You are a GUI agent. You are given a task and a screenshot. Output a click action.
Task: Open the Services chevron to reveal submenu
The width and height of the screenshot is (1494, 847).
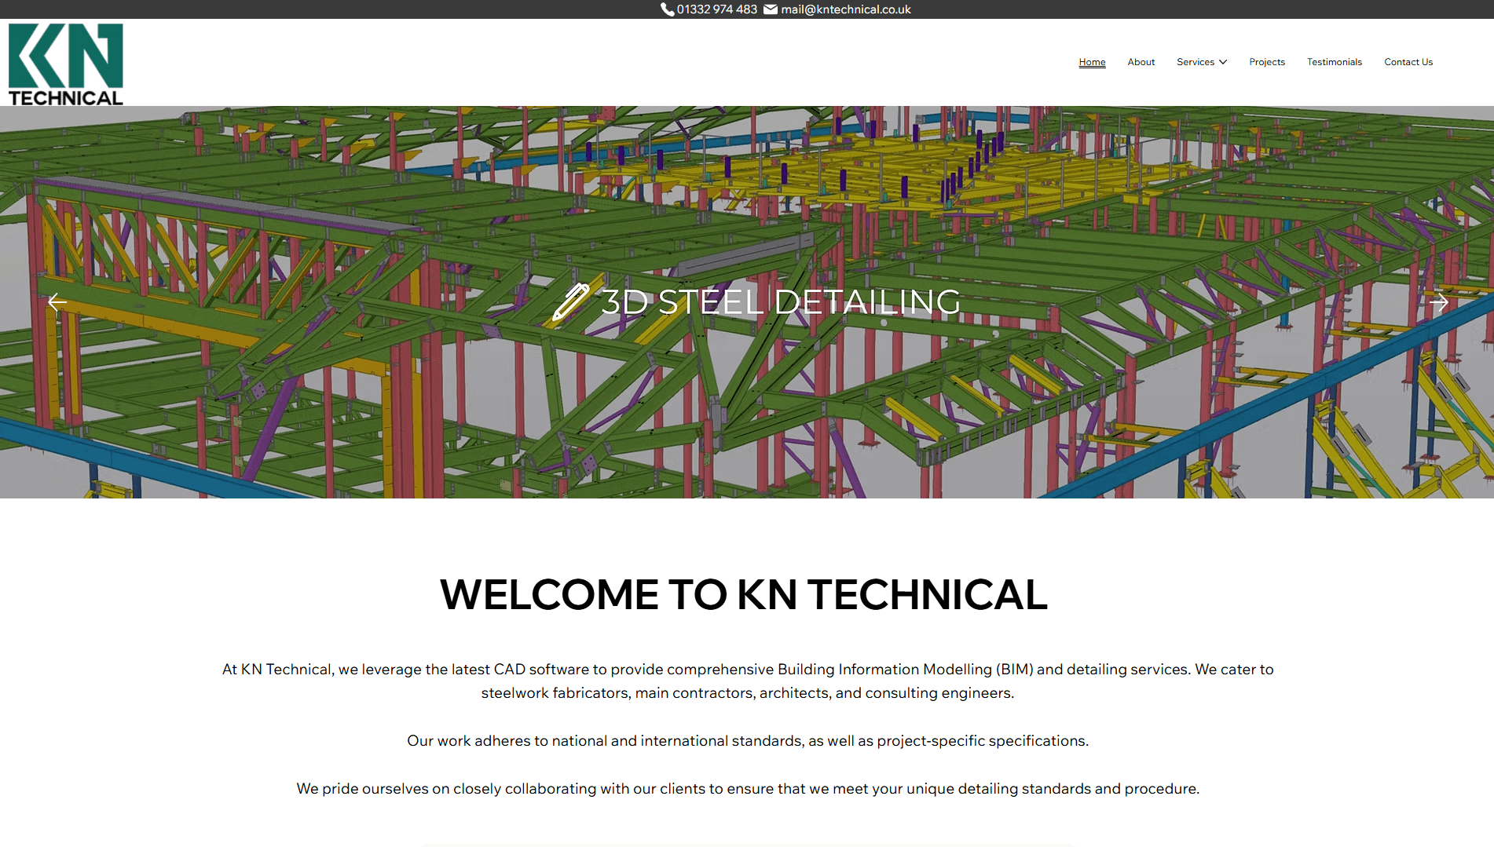click(x=1222, y=62)
